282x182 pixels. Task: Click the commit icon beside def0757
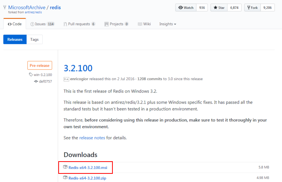click(36, 81)
